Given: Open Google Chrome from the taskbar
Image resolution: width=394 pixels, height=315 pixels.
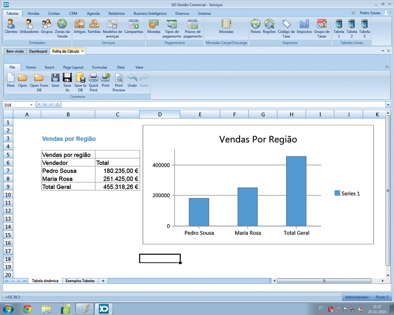Looking at the screenshot, I should click(x=27, y=309).
